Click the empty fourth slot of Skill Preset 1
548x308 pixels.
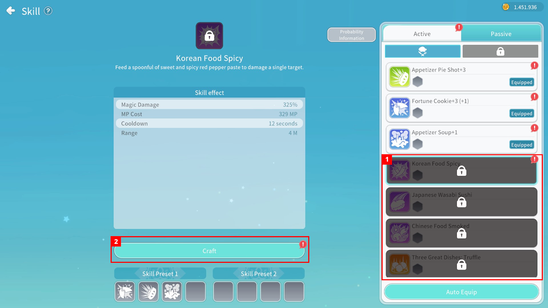tap(196, 292)
